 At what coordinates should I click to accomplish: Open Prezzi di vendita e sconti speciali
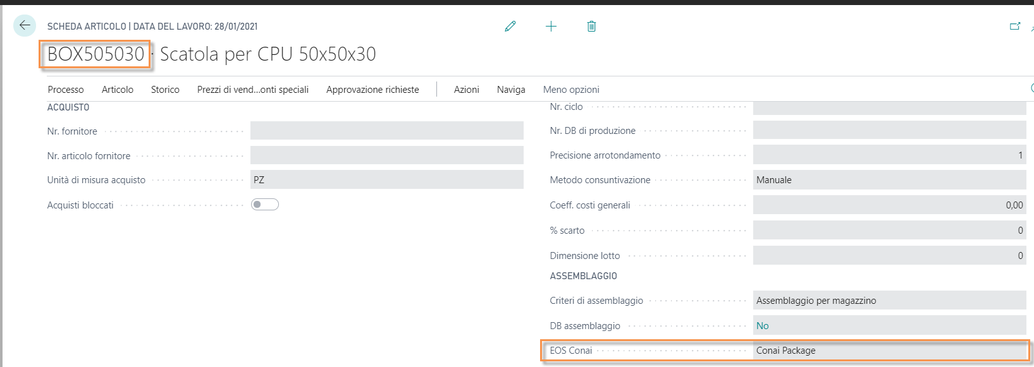click(x=252, y=90)
